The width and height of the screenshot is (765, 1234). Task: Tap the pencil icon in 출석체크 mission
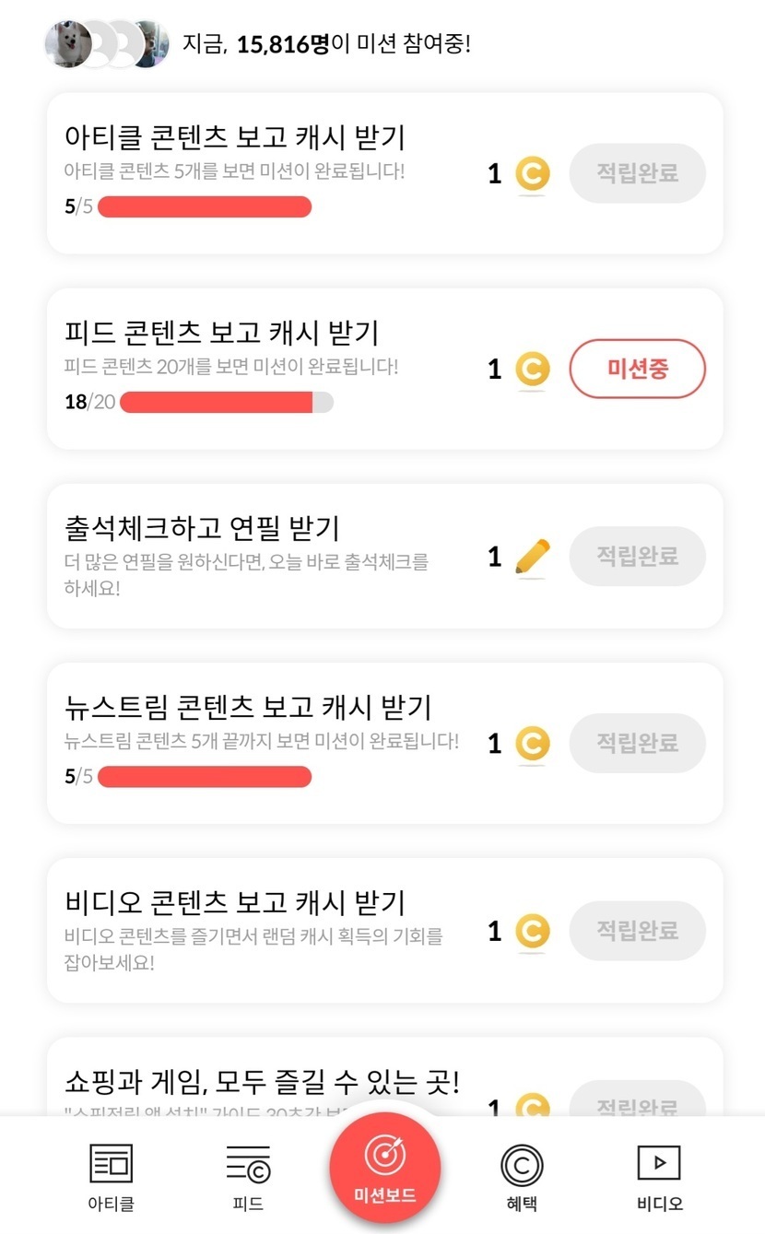pyautogui.click(x=532, y=557)
